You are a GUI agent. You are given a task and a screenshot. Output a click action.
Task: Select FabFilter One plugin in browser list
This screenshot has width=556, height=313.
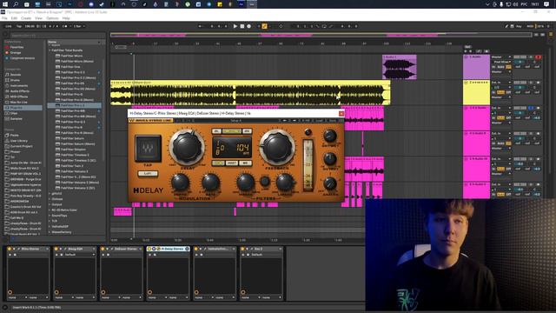70,67
